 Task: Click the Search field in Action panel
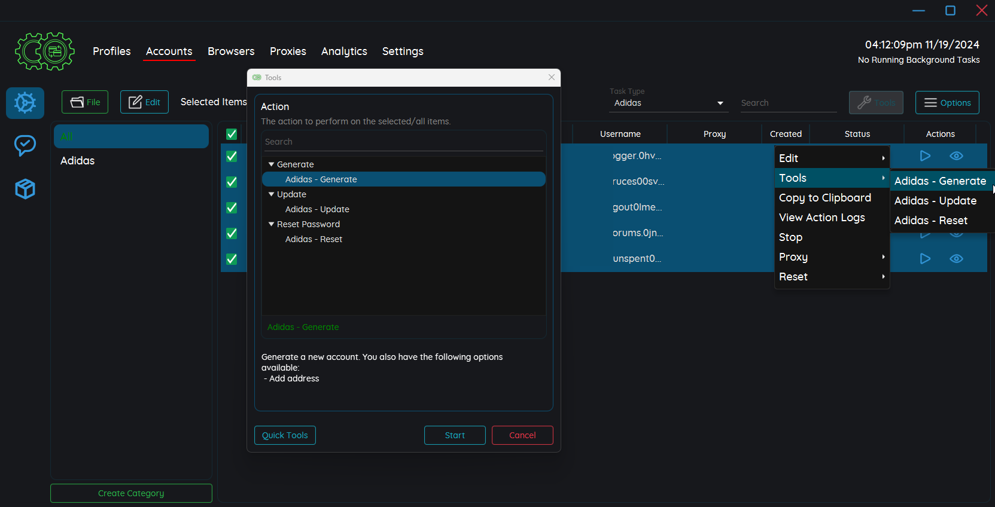click(x=403, y=142)
